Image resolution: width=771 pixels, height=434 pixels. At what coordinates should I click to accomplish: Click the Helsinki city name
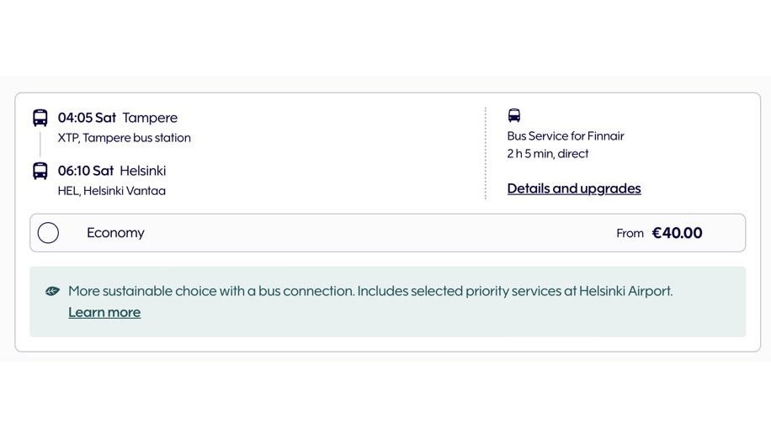pyautogui.click(x=142, y=171)
